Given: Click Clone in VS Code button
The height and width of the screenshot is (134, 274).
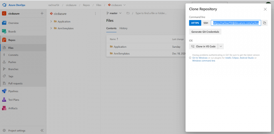Looking at the screenshot, I should click(x=203, y=47).
